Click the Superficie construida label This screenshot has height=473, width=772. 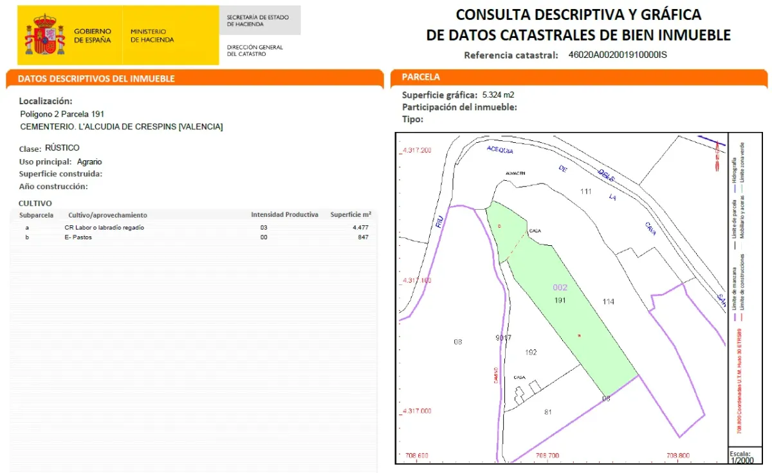pos(61,174)
